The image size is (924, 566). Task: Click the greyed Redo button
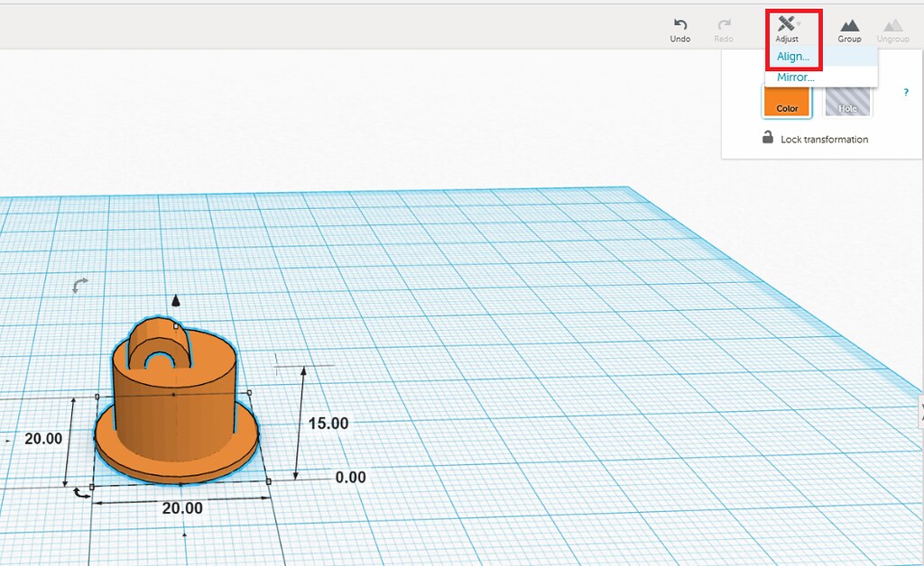(724, 30)
